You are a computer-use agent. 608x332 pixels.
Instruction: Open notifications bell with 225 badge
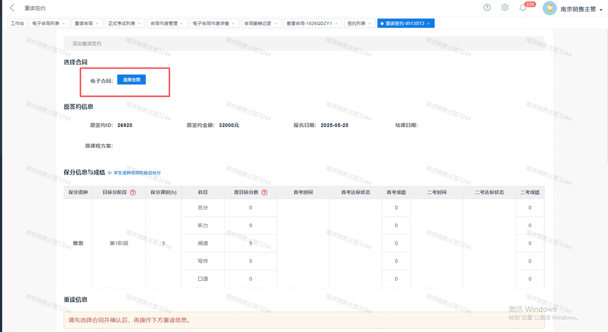coord(523,8)
